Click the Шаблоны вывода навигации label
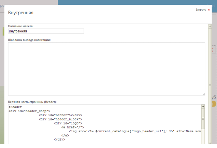The width and height of the screenshot is (217, 148). point(29,40)
